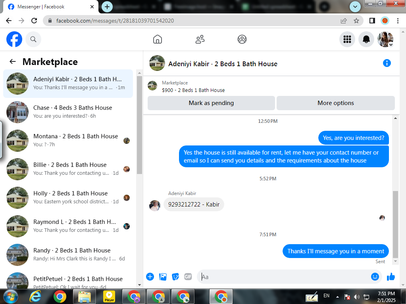Open the Chrome profile avatar
The width and height of the screenshot is (406, 304).
tap(385, 21)
